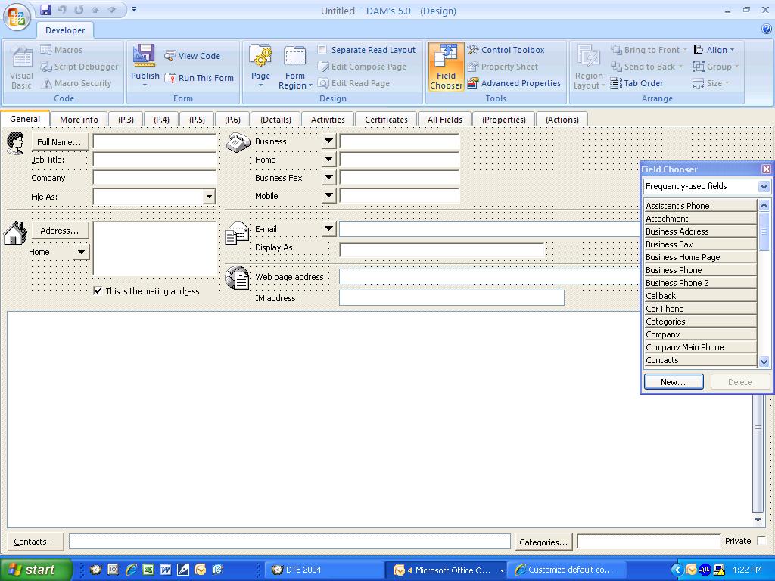Open the address type dropdown
Image resolution: width=775 pixels, height=581 pixels.
(x=81, y=252)
